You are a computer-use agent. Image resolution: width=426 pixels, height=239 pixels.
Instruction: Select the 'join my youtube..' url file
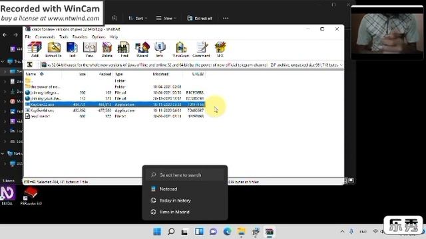click(x=114, y=98)
